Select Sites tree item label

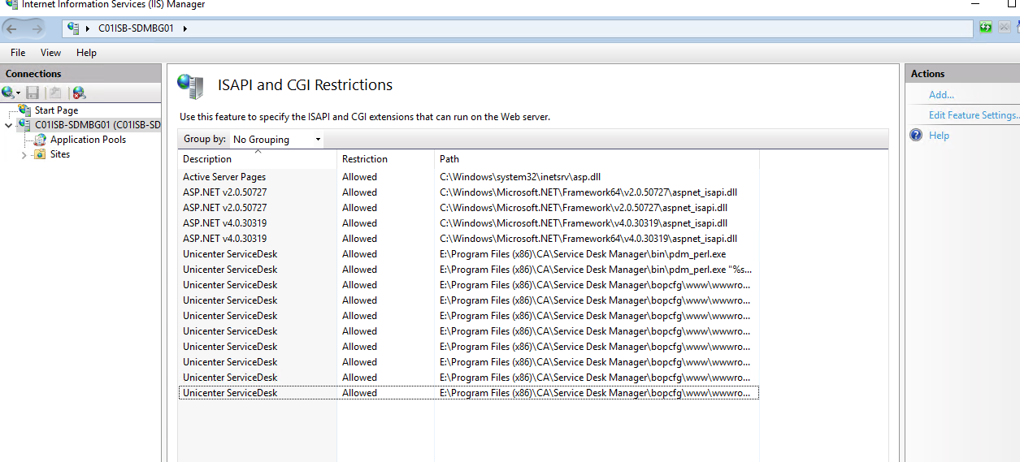pos(60,154)
